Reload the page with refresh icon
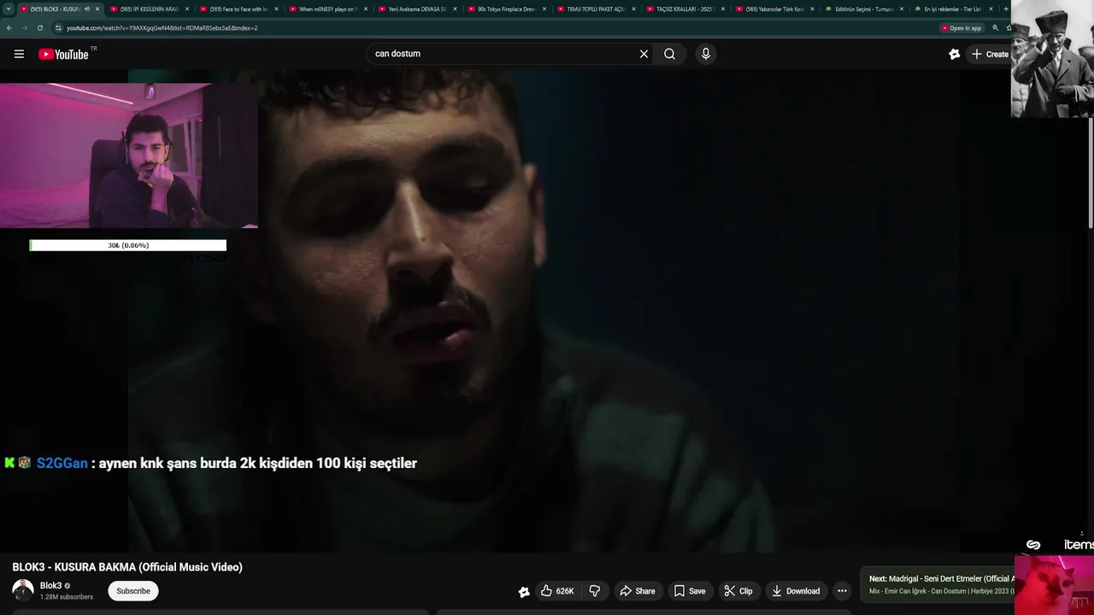Image resolution: width=1094 pixels, height=615 pixels. pos(39,28)
